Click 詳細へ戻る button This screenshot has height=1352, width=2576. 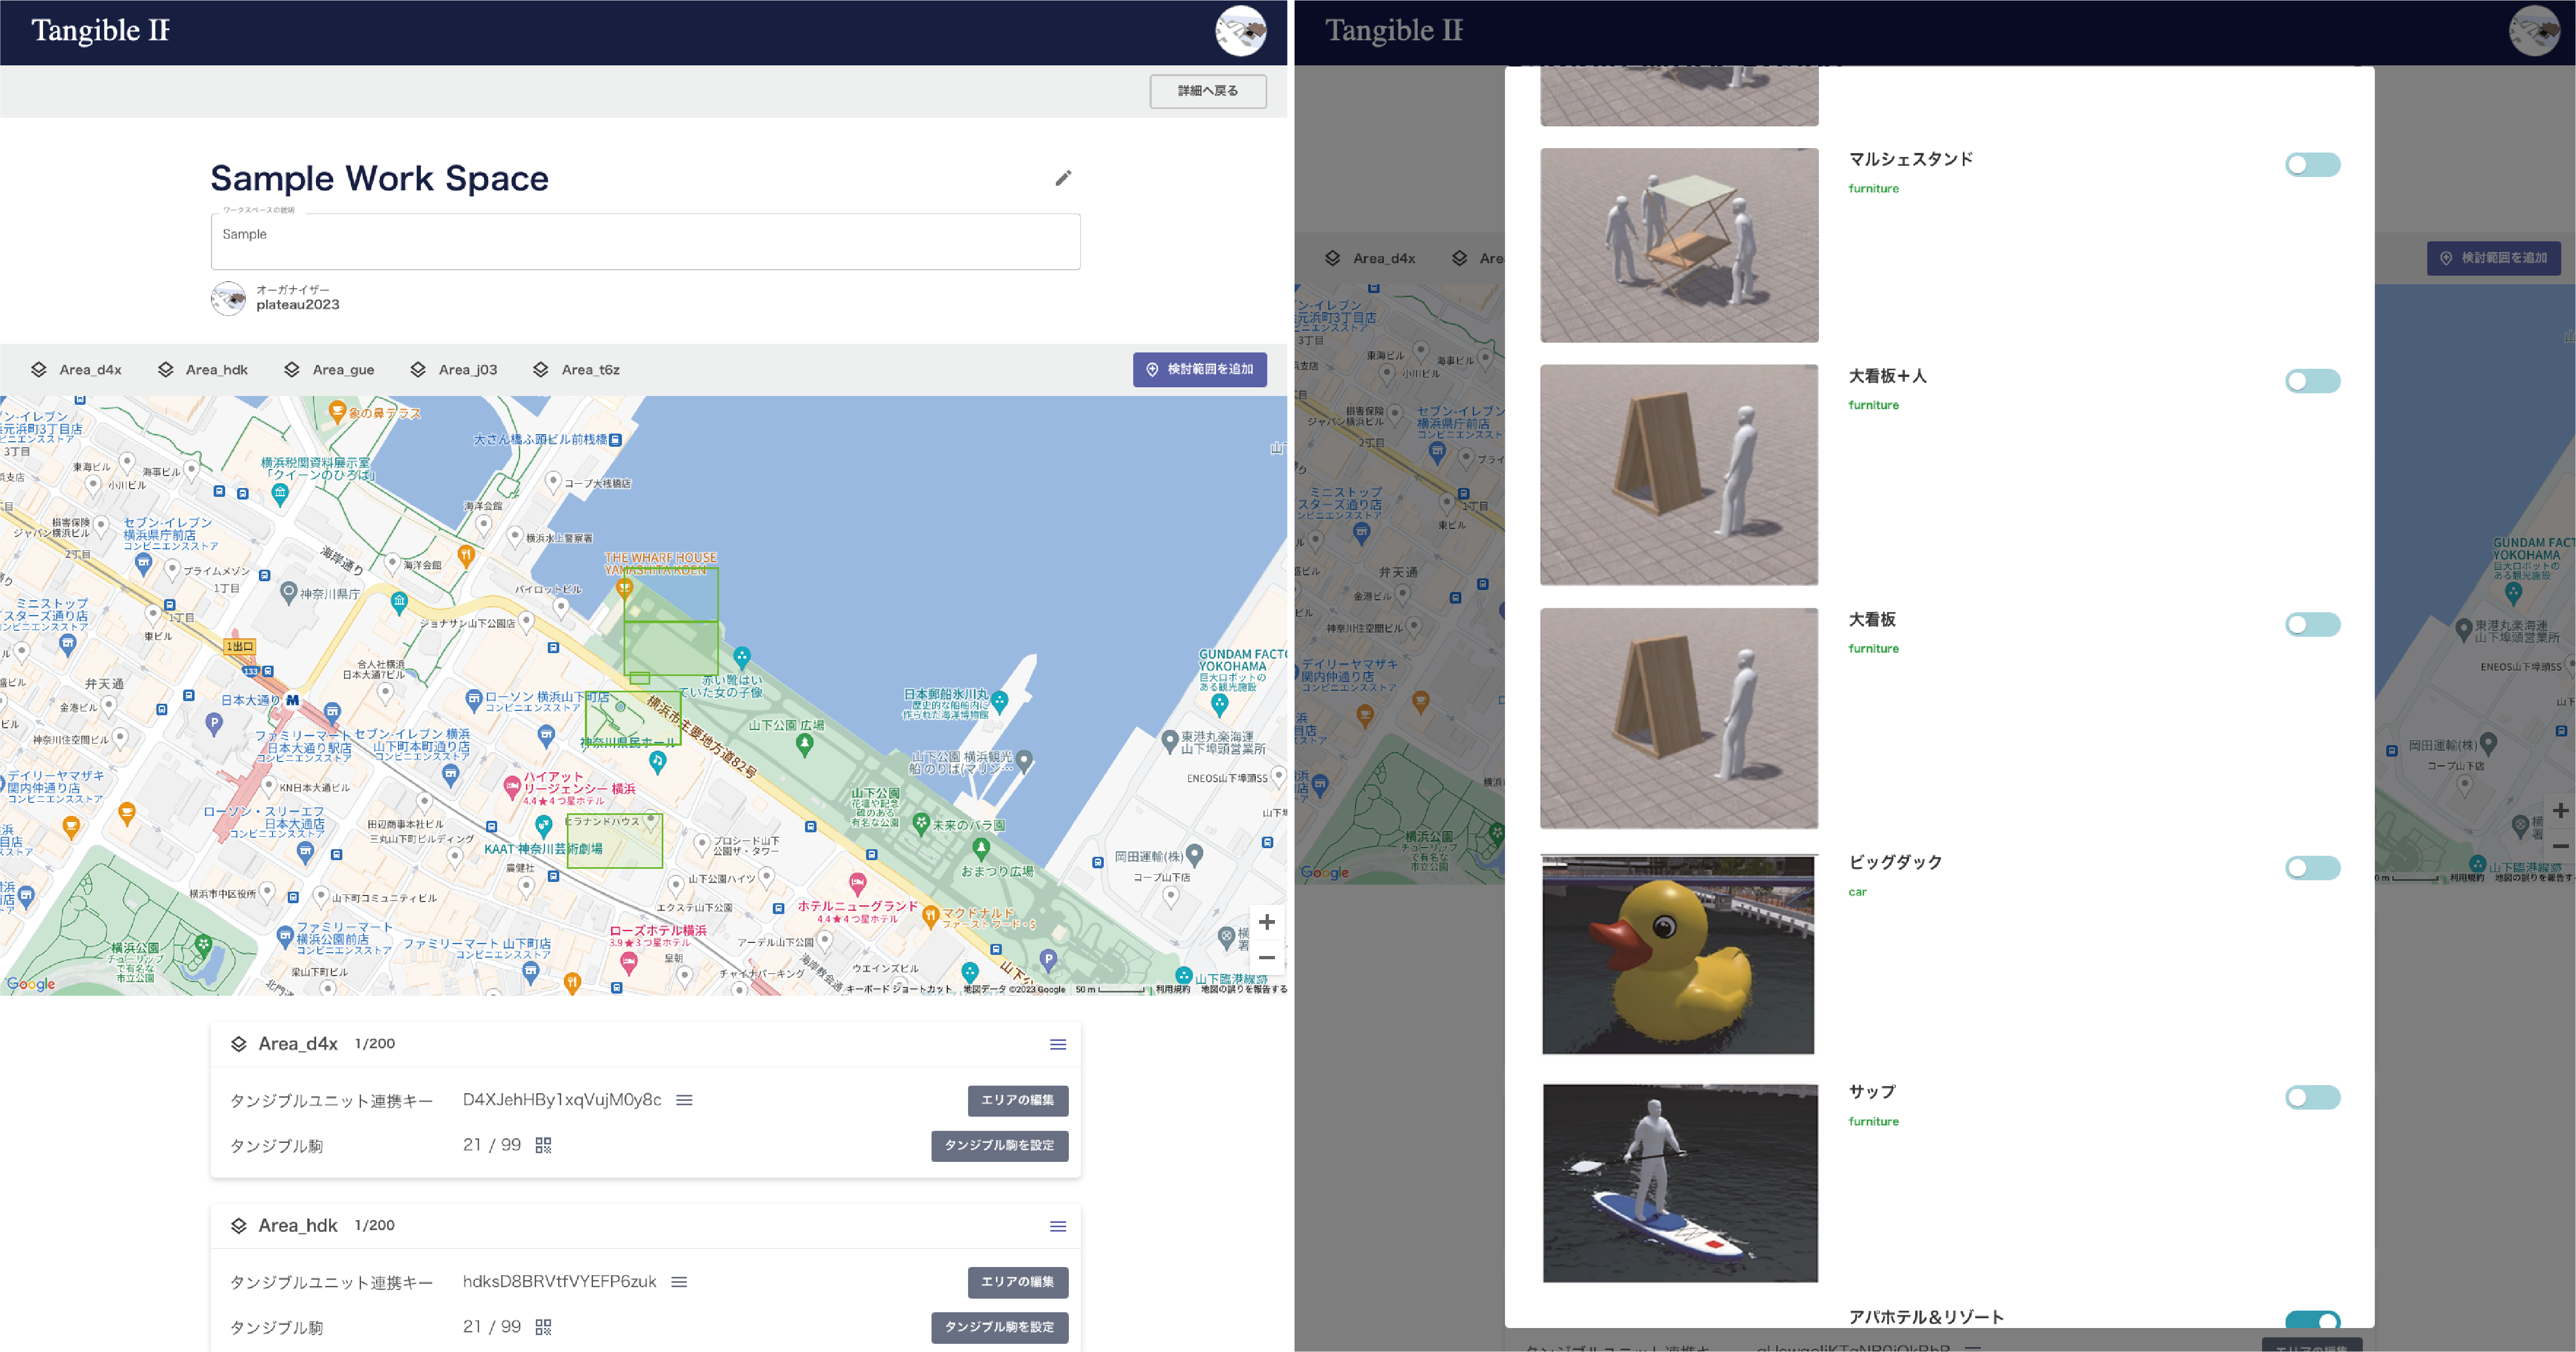coord(1208,91)
